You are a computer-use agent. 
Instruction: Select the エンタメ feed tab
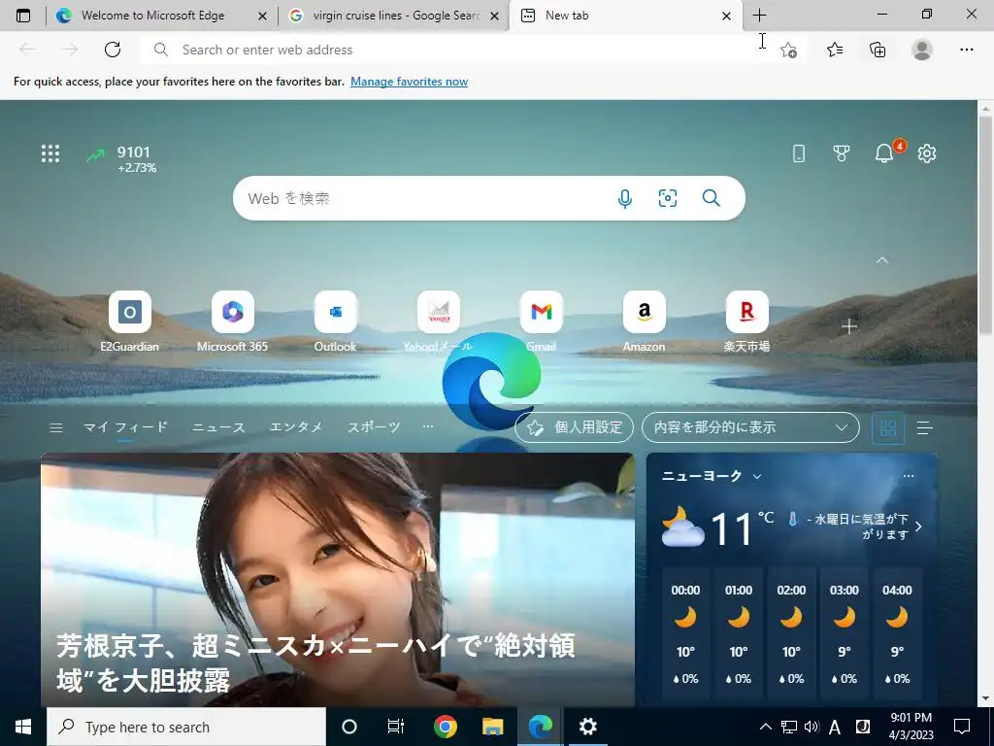(296, 427)
